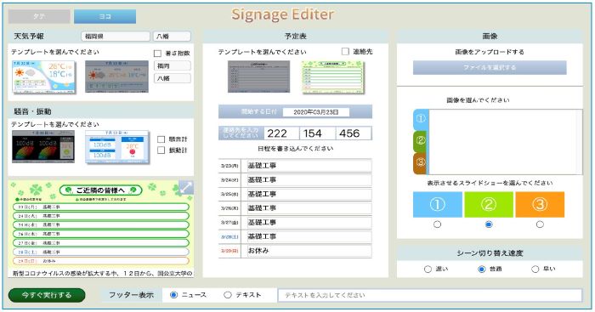Select image group tab ② in green
This screenshot has height=312, width=595.
point(421,141)
